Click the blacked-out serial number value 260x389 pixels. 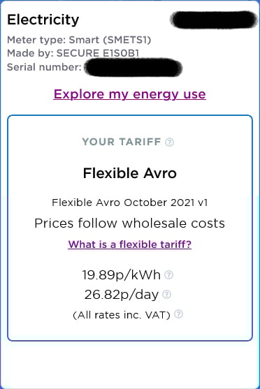tap(133, 67)
